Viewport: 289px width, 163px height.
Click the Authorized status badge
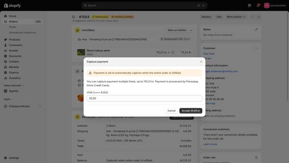tap(100, 17)
